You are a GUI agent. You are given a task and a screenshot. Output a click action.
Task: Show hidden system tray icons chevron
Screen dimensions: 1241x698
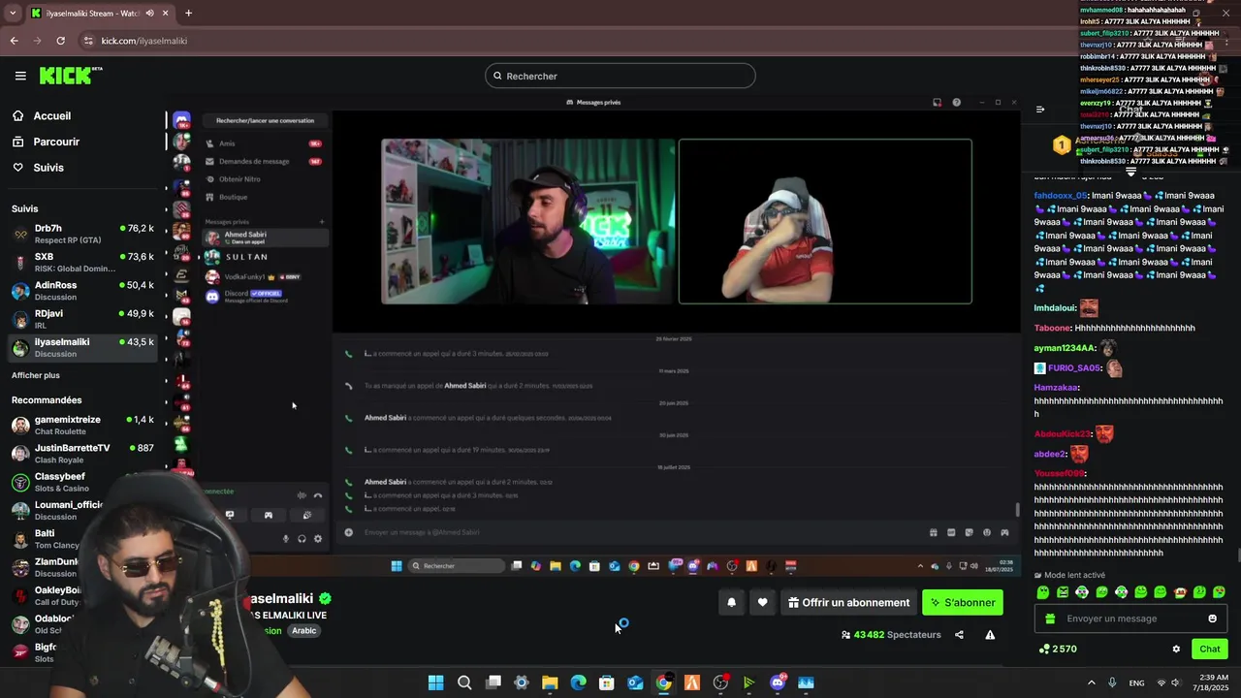(x=1091, y=682)
